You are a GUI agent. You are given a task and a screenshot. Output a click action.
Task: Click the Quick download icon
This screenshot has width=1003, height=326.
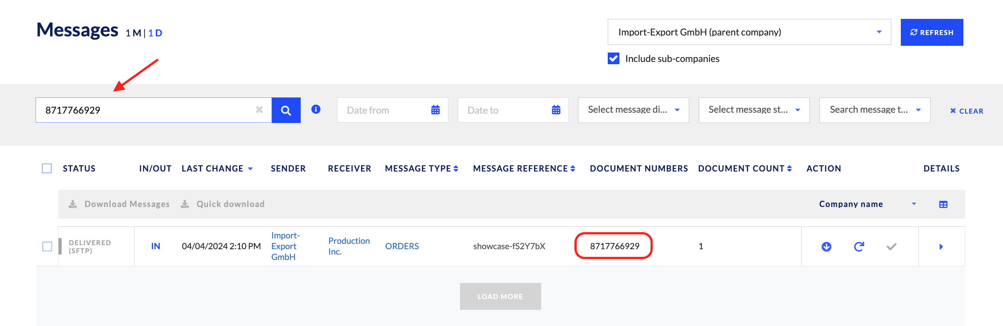185,204
